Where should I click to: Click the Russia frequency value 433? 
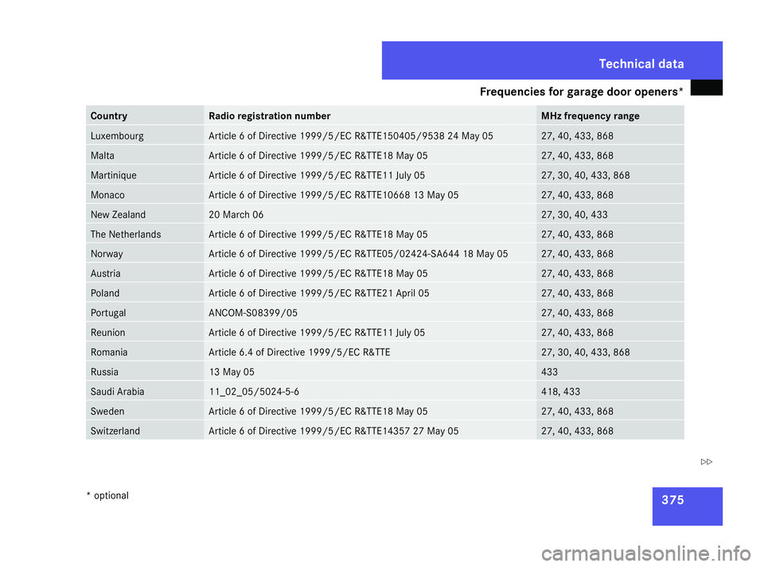point(549,372)
